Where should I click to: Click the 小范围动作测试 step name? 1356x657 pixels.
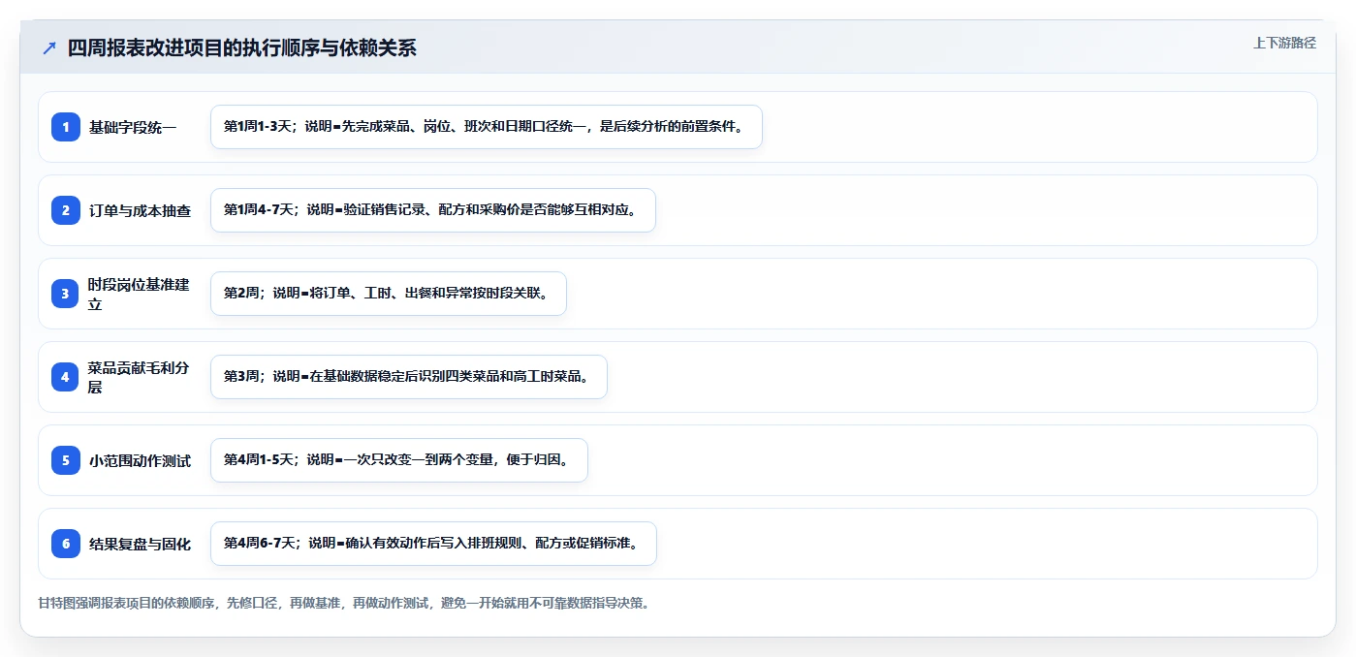(x=140, y=460)
